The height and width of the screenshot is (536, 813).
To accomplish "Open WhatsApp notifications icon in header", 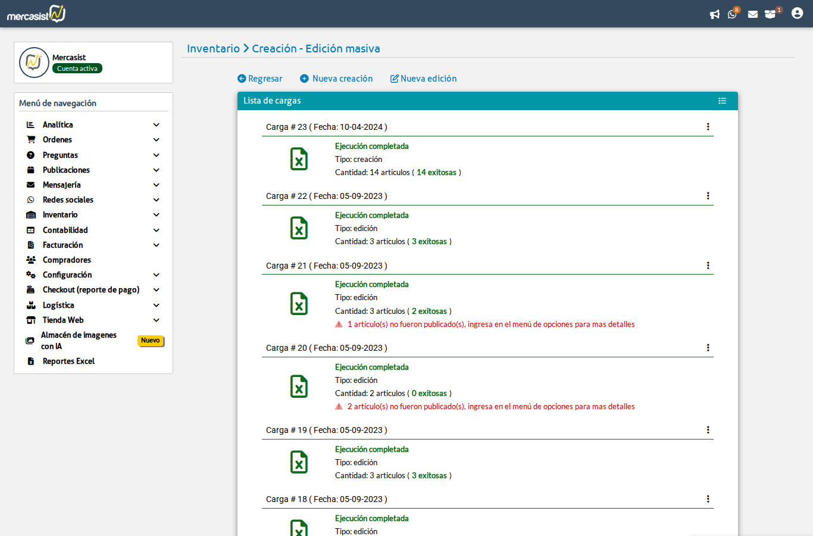I will pyautogui.click(x=732, y=14).
